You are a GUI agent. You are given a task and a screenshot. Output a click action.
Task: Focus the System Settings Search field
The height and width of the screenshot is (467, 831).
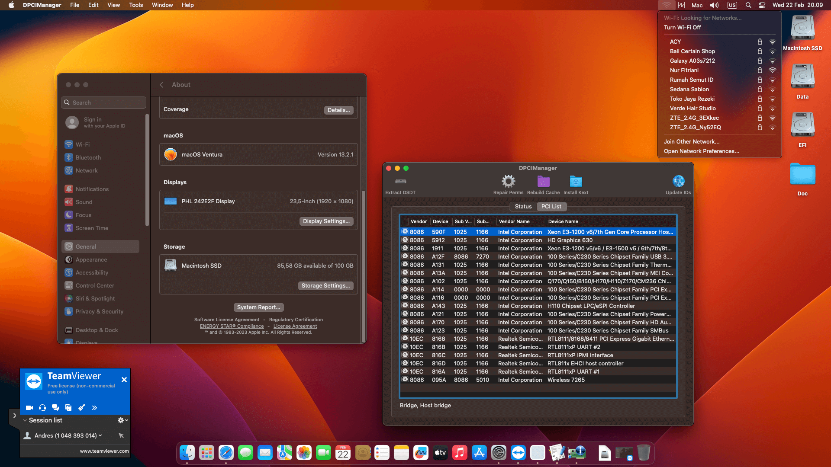104,102
